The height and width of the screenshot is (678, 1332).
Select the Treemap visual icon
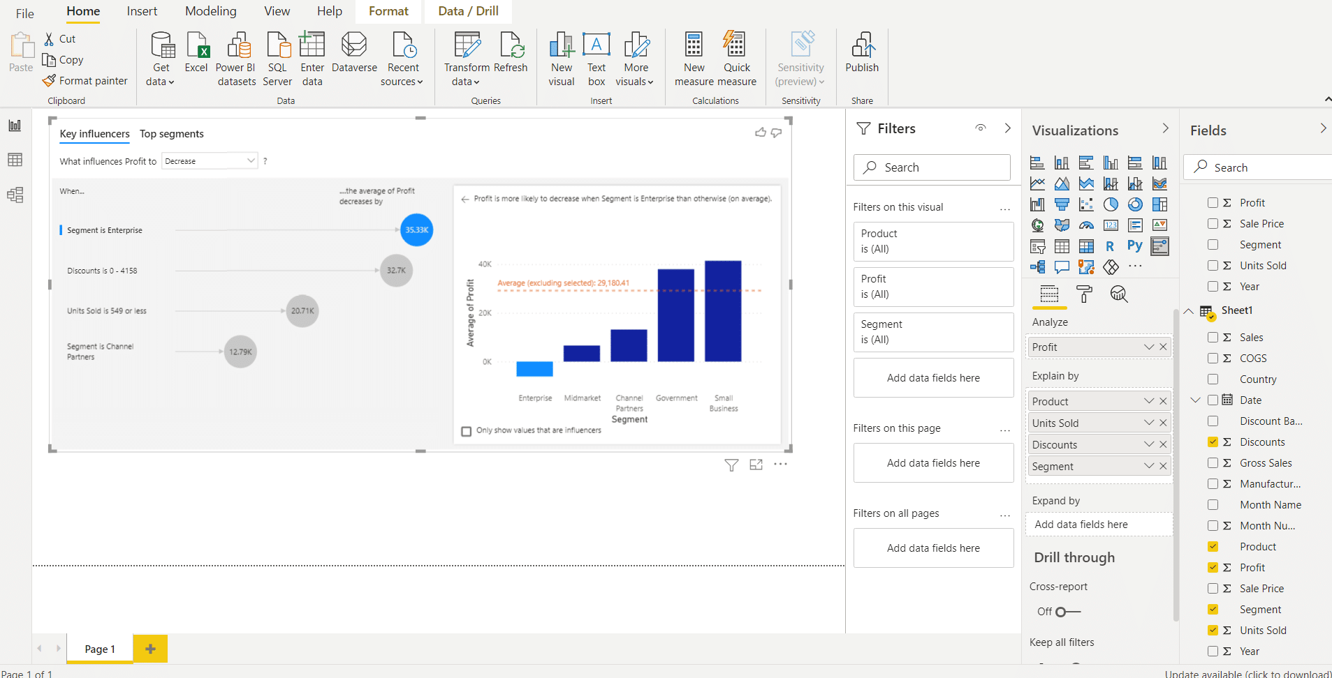click(x=1160, y=204)
